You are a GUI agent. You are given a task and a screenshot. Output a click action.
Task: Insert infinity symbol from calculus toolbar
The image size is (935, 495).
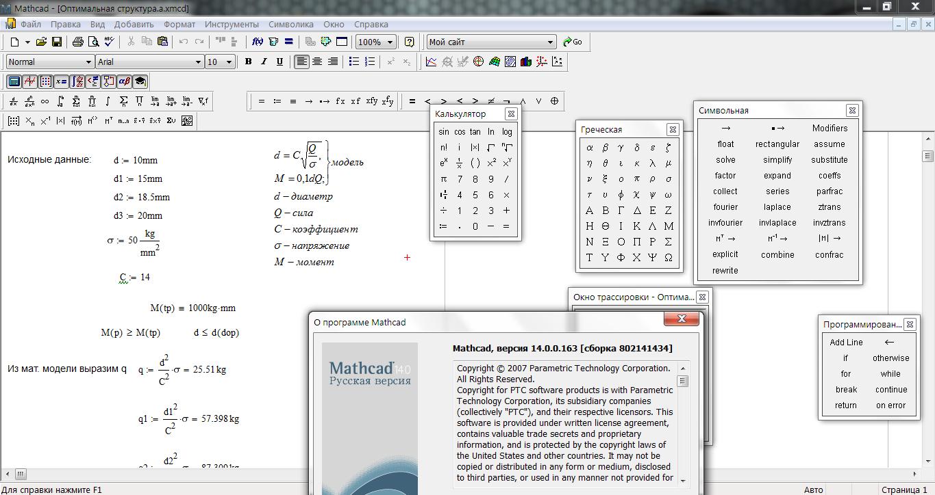45,101
